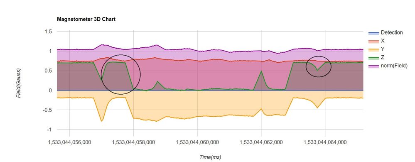
Task: Select the Detection legend label
Action: tap(392, 32)
